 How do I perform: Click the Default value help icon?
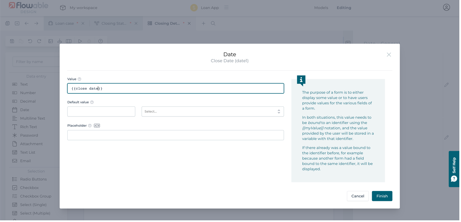92,102
